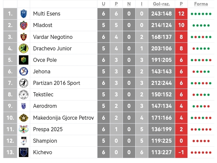Click the red points cell showing 12
Screen dimensions: 217x163
tap(181, 14)
